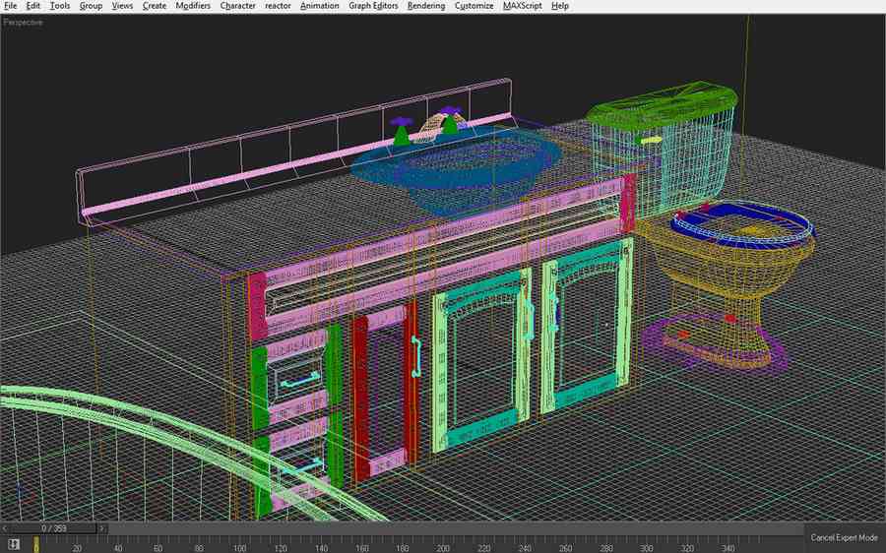Open the Modifiers menu

pos(192,6)
